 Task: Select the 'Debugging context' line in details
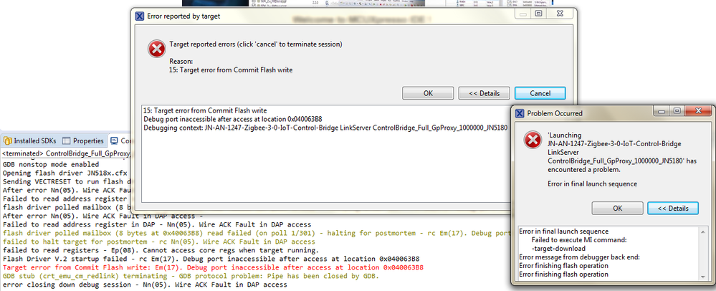325,128
